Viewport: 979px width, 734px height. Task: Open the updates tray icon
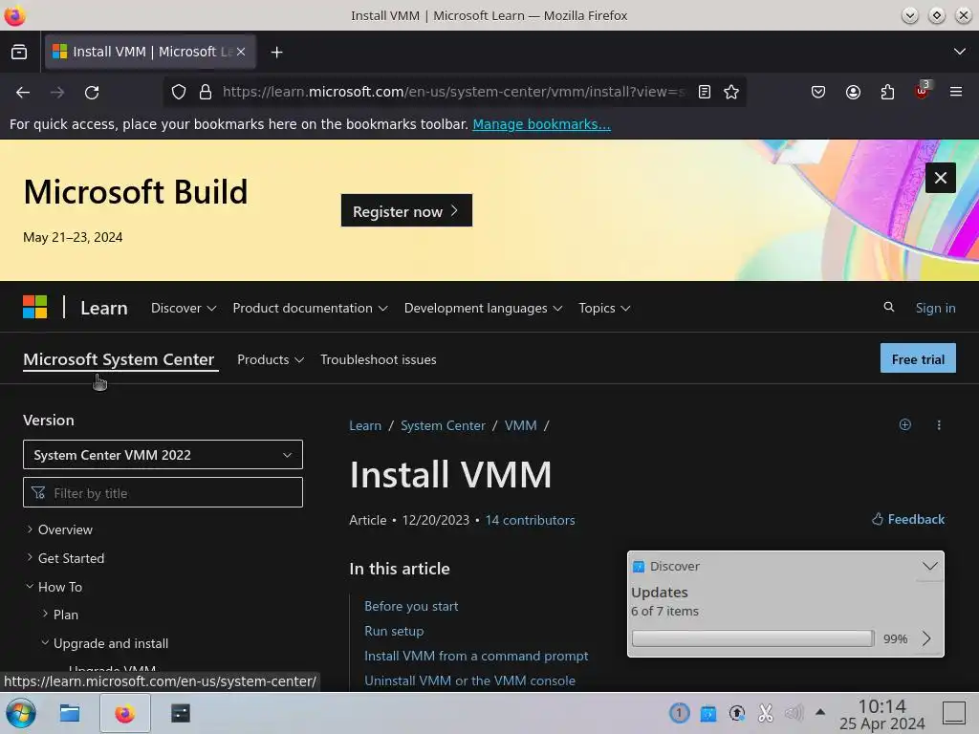tap(737, 713)
